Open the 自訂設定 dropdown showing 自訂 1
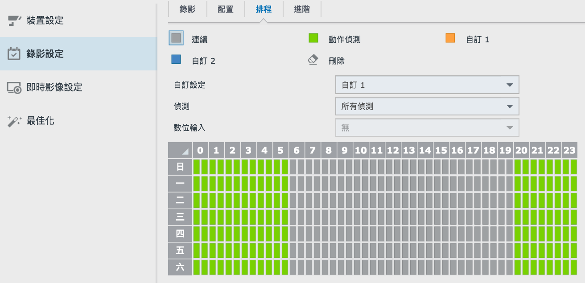This screenshot has height=283, width=585. tap(427, 85)
